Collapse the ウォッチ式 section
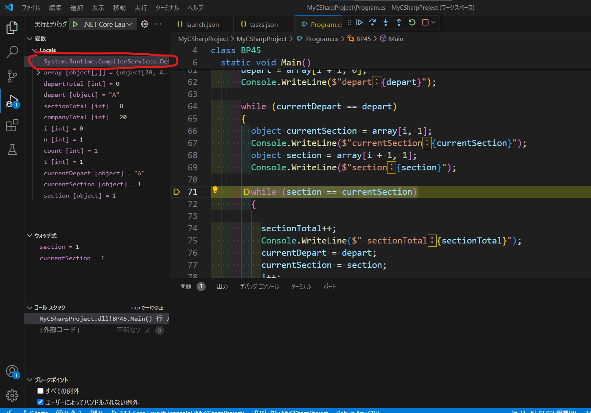591x413 pixels. (29, 235)
